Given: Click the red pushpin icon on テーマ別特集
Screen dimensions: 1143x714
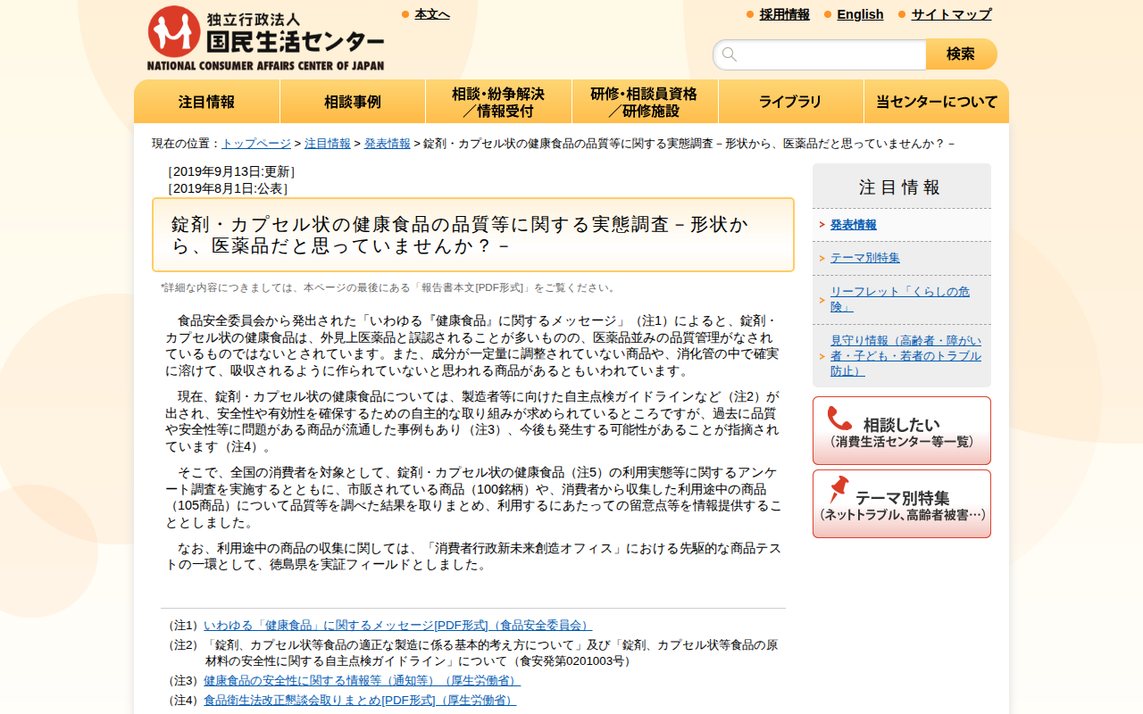Looking at the screenshot, I should pyautogui.click(x=838, y=489).
